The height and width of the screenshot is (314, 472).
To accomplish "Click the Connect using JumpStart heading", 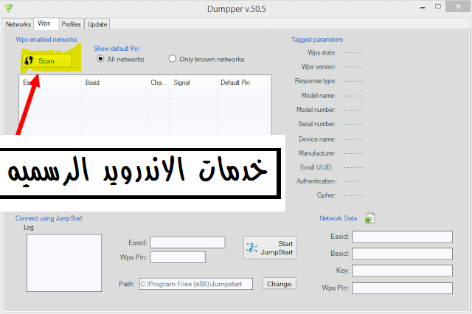I will (49, 218).
